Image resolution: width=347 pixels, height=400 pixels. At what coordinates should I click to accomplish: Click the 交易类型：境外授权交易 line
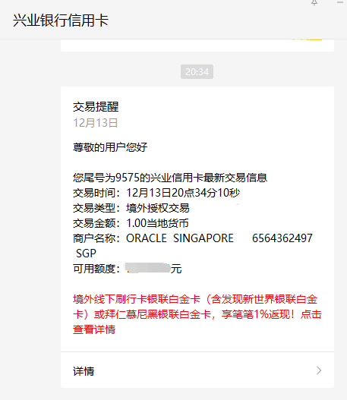tap(131, 208)
